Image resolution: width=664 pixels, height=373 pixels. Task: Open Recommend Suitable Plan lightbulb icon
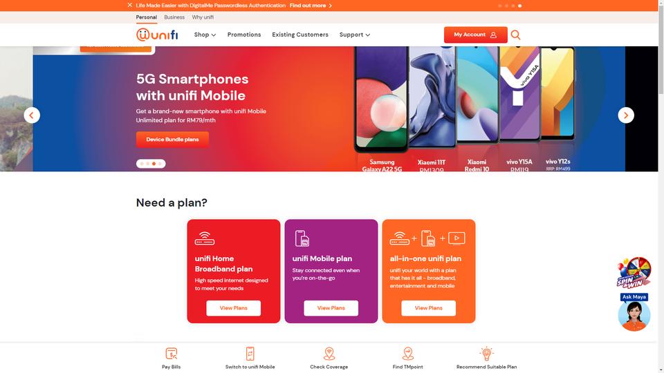[486, 353]
